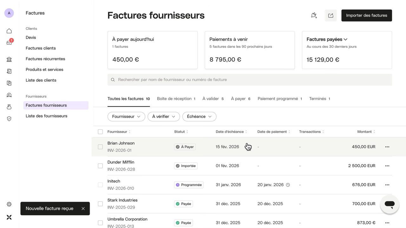Screen dimensions: 406x228
Task: Open the settings gear icon
Action: click(9, 204)
